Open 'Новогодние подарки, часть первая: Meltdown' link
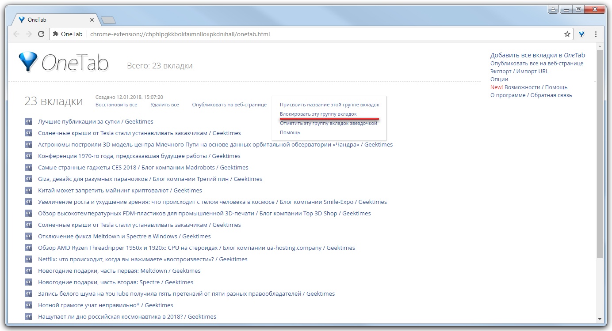This screenshot has height=331, width=612. [x=119, y=271]
